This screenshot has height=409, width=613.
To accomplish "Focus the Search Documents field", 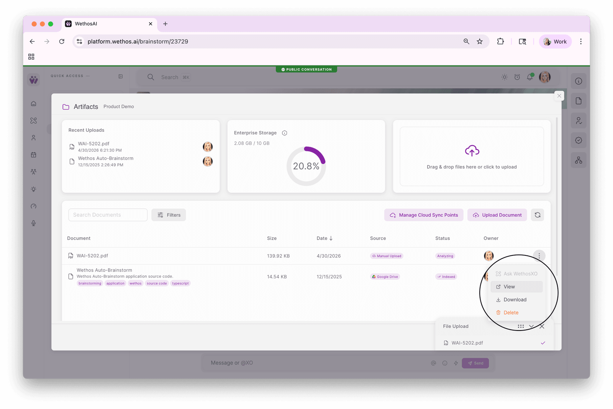I will click(108, 215).
